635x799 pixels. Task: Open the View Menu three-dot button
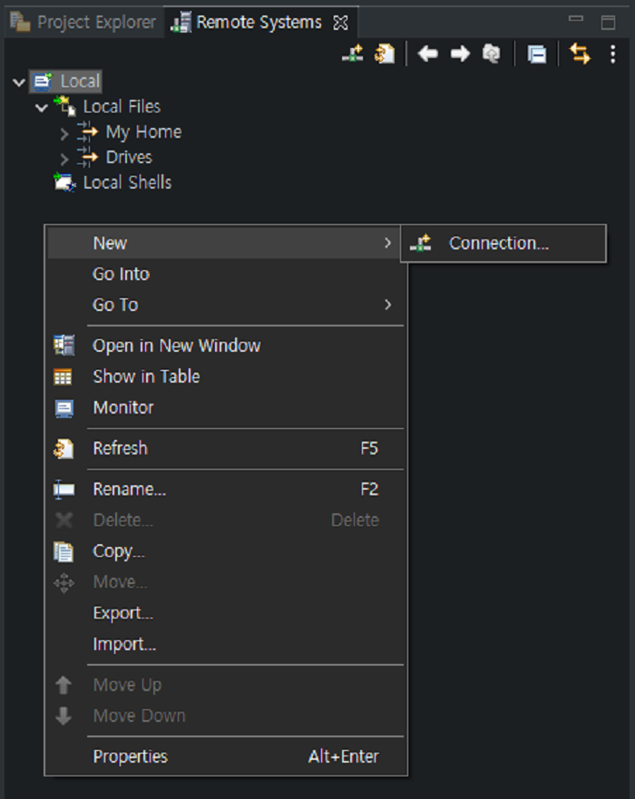(613, 54)
